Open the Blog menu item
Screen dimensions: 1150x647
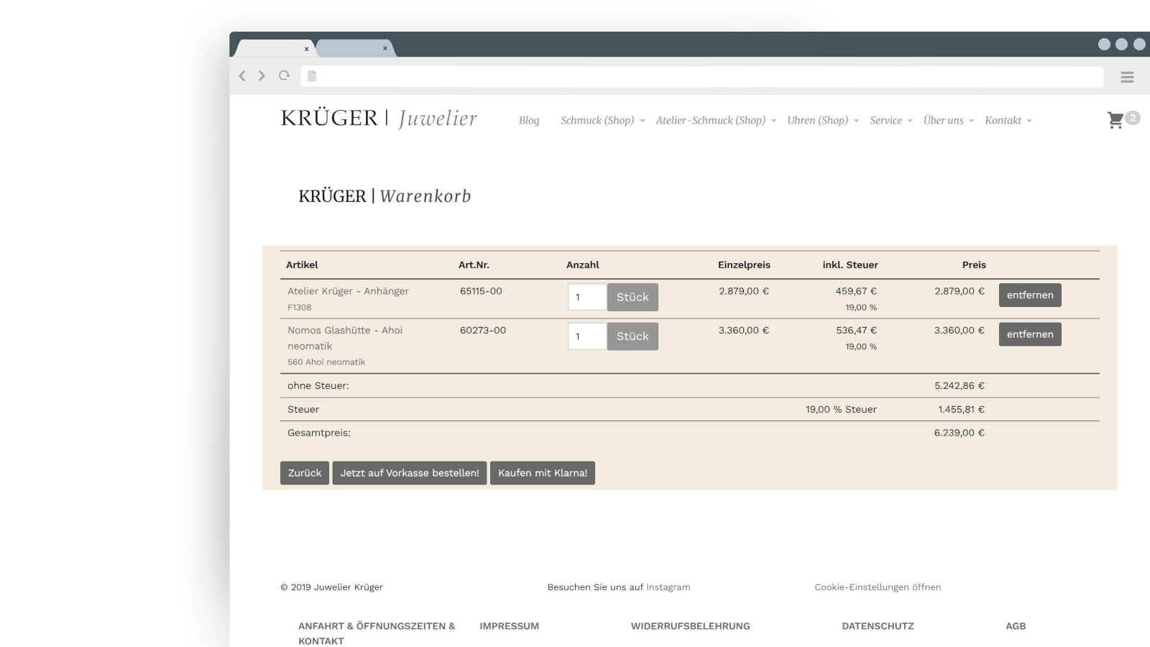coord(529,120)
